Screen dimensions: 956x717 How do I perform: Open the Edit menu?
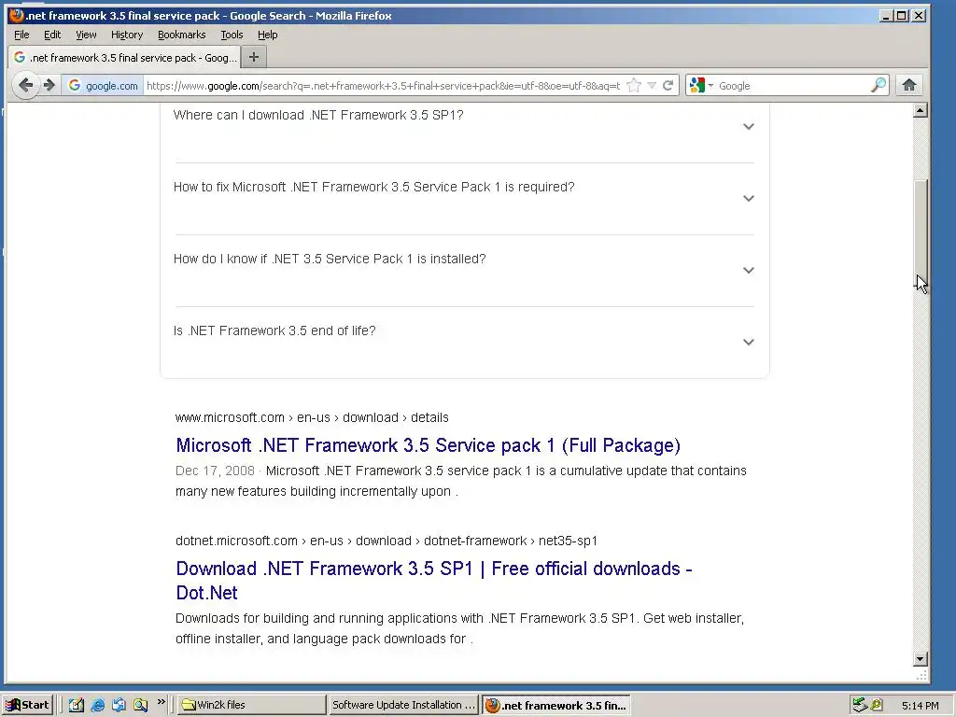[52, 35]
